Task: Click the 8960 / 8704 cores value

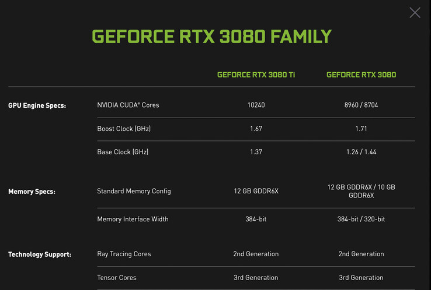Action: click(361, 105)
